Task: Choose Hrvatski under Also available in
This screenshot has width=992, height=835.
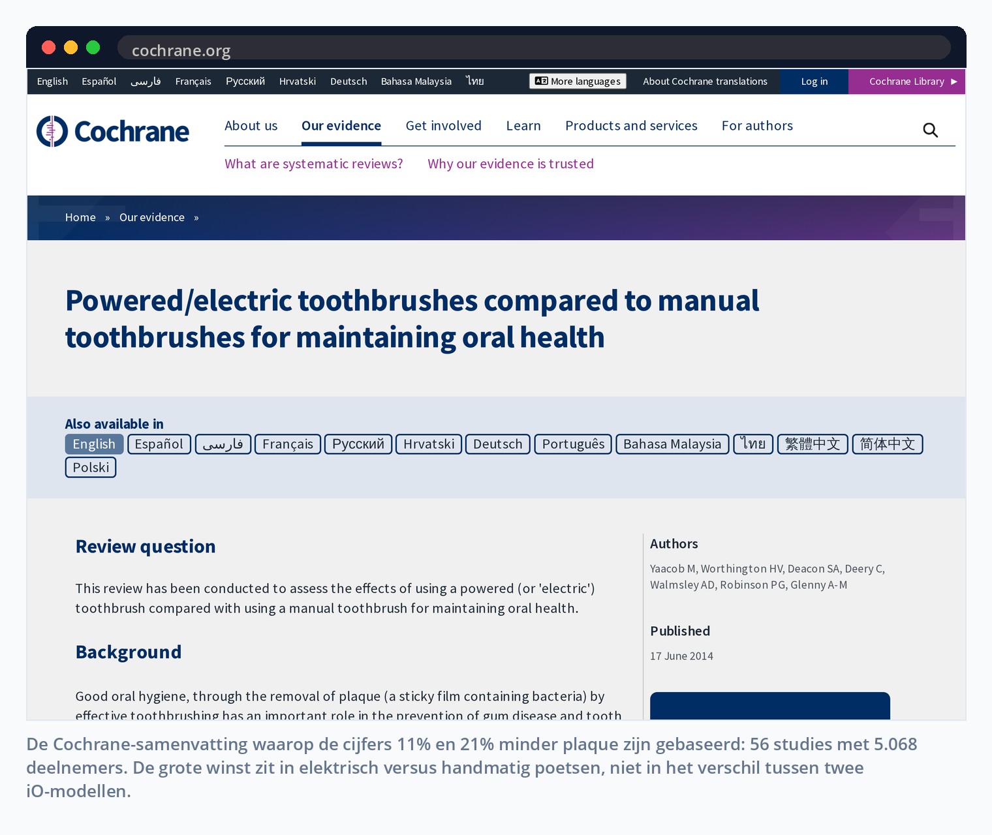Action: (429, 444)
